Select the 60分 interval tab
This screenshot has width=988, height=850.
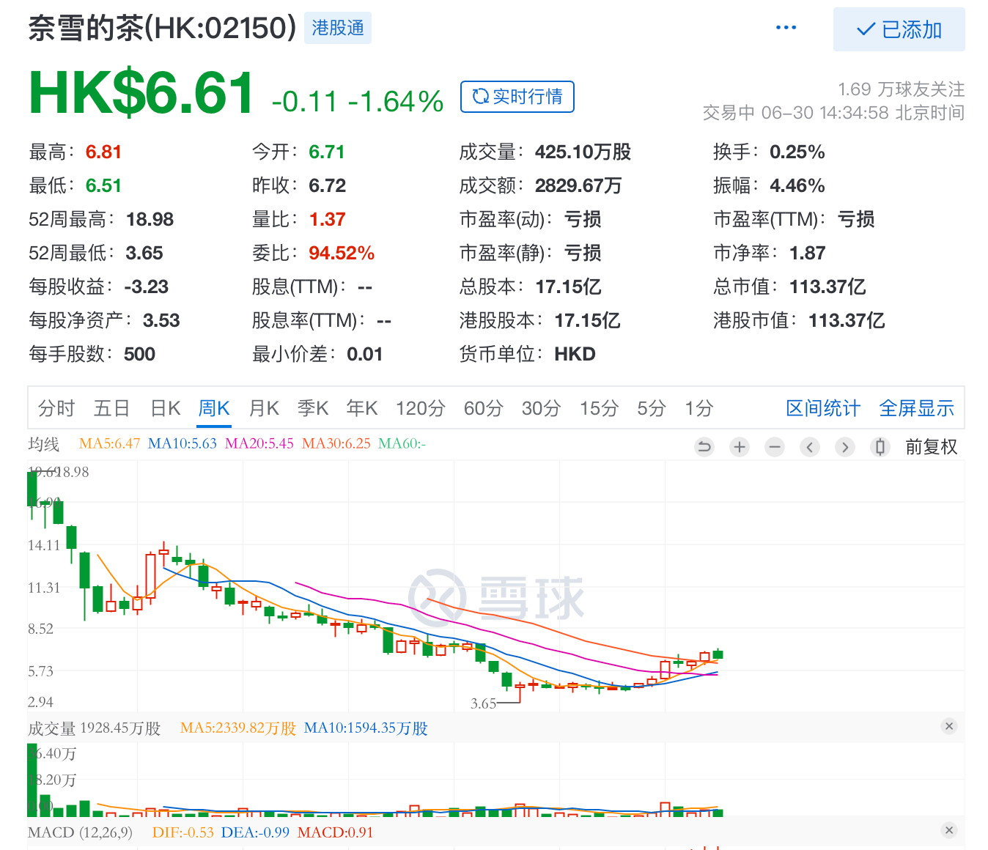tap(484, 408)
